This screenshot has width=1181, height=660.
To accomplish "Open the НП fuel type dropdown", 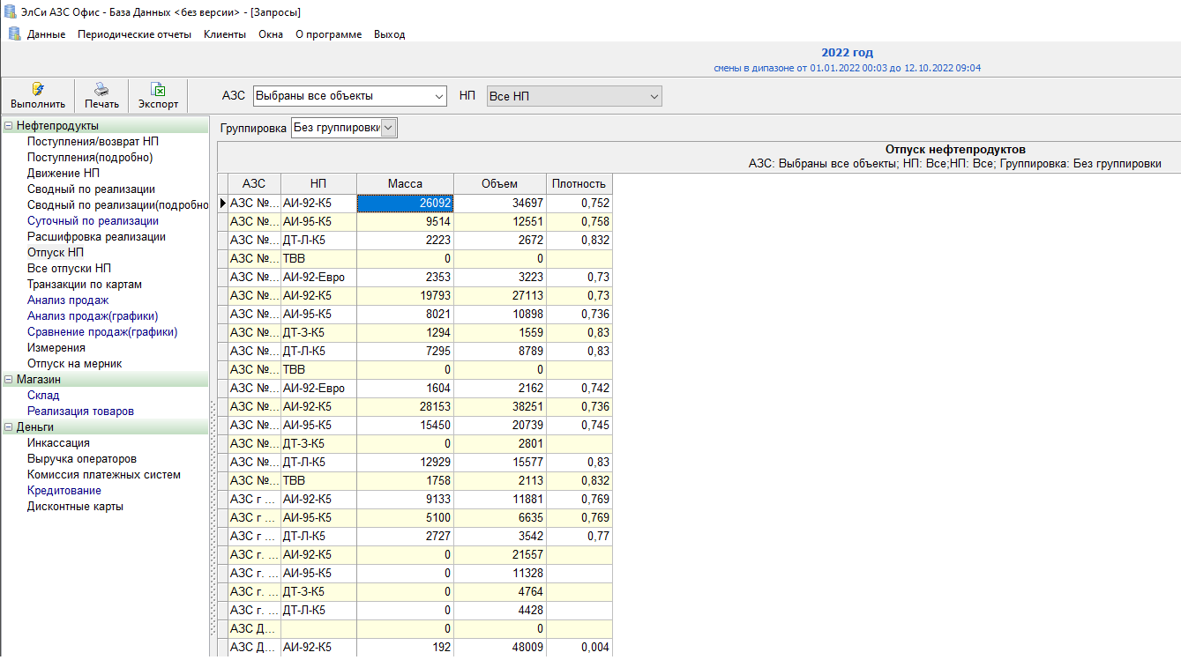I will pyautogui.click(x=654, y=96).
